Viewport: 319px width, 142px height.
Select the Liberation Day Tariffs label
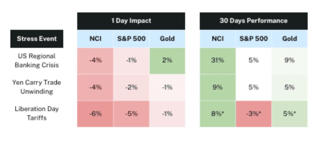coord(37,114)
